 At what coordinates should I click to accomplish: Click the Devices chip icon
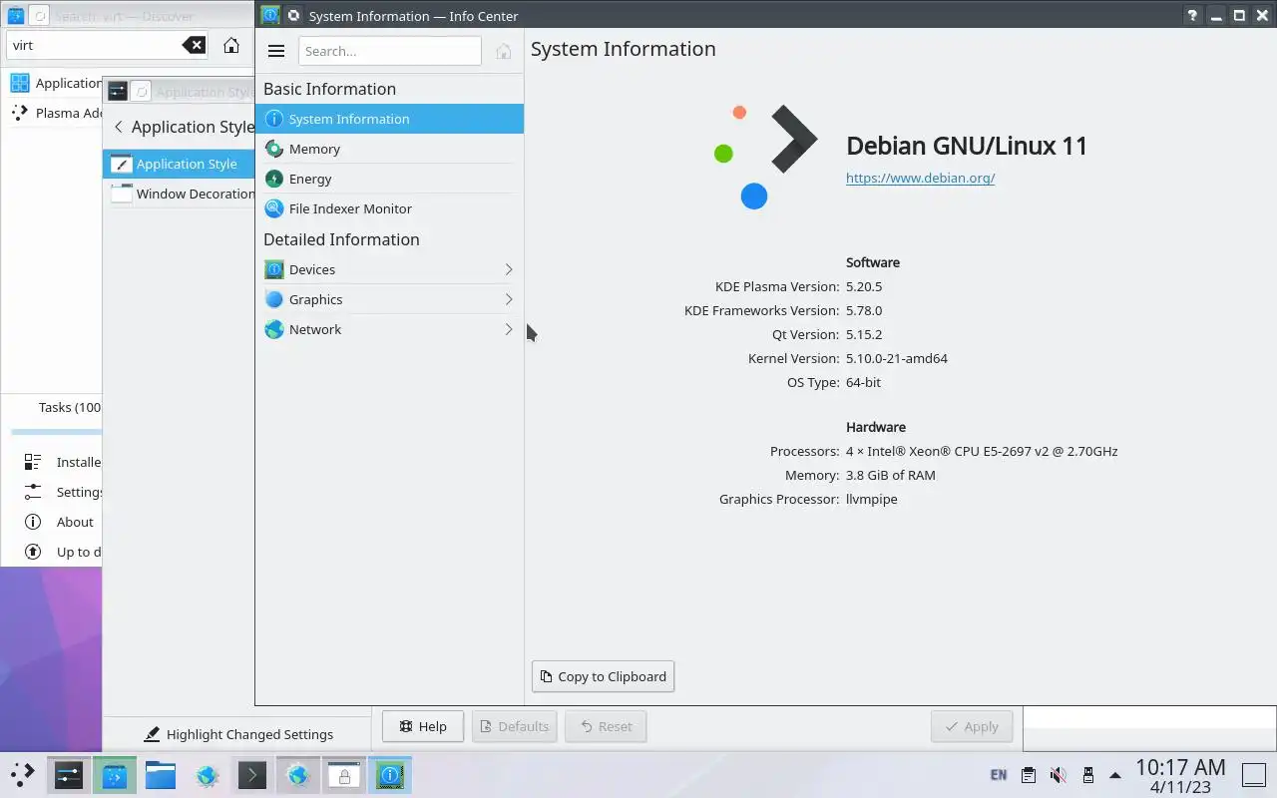(273, 269)
